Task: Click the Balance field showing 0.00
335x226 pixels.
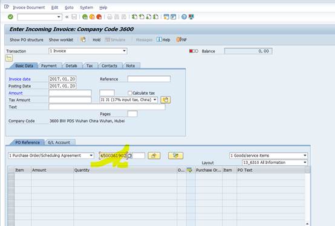Action: click(x=249, y=51)
